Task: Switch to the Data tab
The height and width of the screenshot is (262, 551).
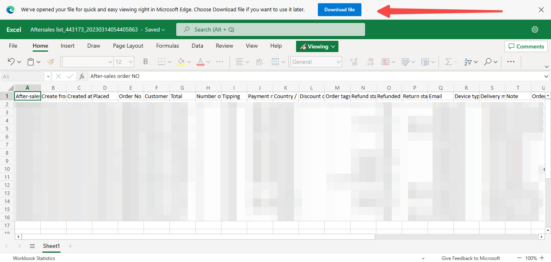Action: (x=197, y=46)
